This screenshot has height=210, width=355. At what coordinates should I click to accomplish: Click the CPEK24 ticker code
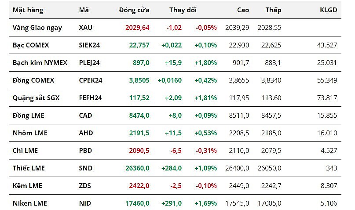(x=90, y=80)
